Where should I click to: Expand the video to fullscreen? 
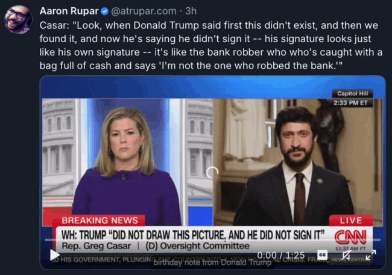click(371, 255)
